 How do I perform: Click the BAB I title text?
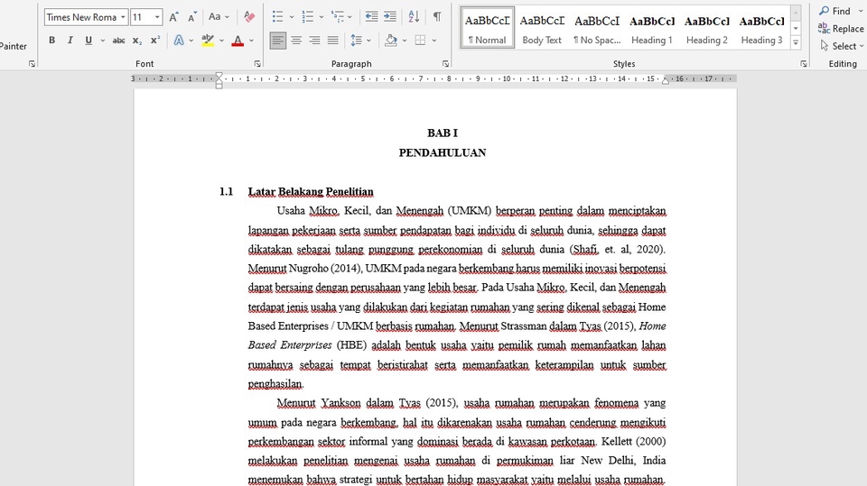click(443, 133)
